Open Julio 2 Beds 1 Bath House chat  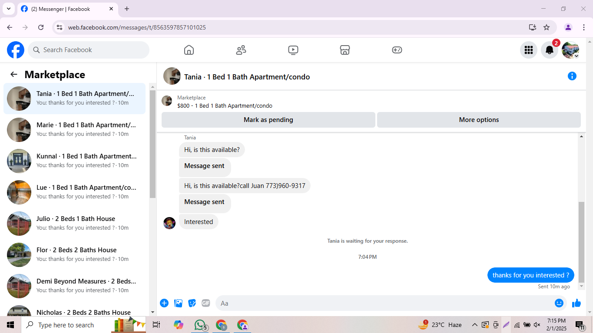point(75,224)
